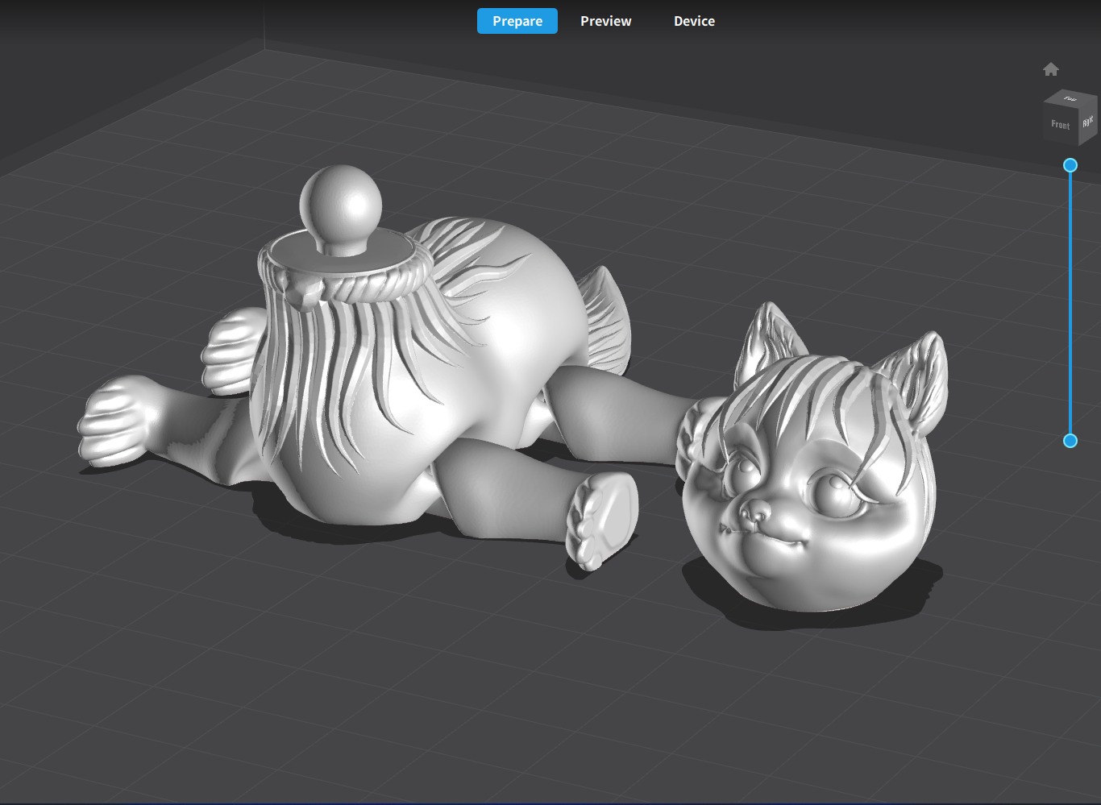Switch to the Device tab
This screenshot has width=1101, height=805.
pyautogui.click(x=694, y=21)
